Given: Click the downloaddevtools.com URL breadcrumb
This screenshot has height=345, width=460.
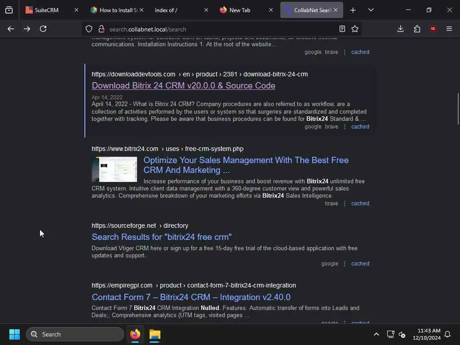Looking at the screenshot, I should tap(199, 74).
